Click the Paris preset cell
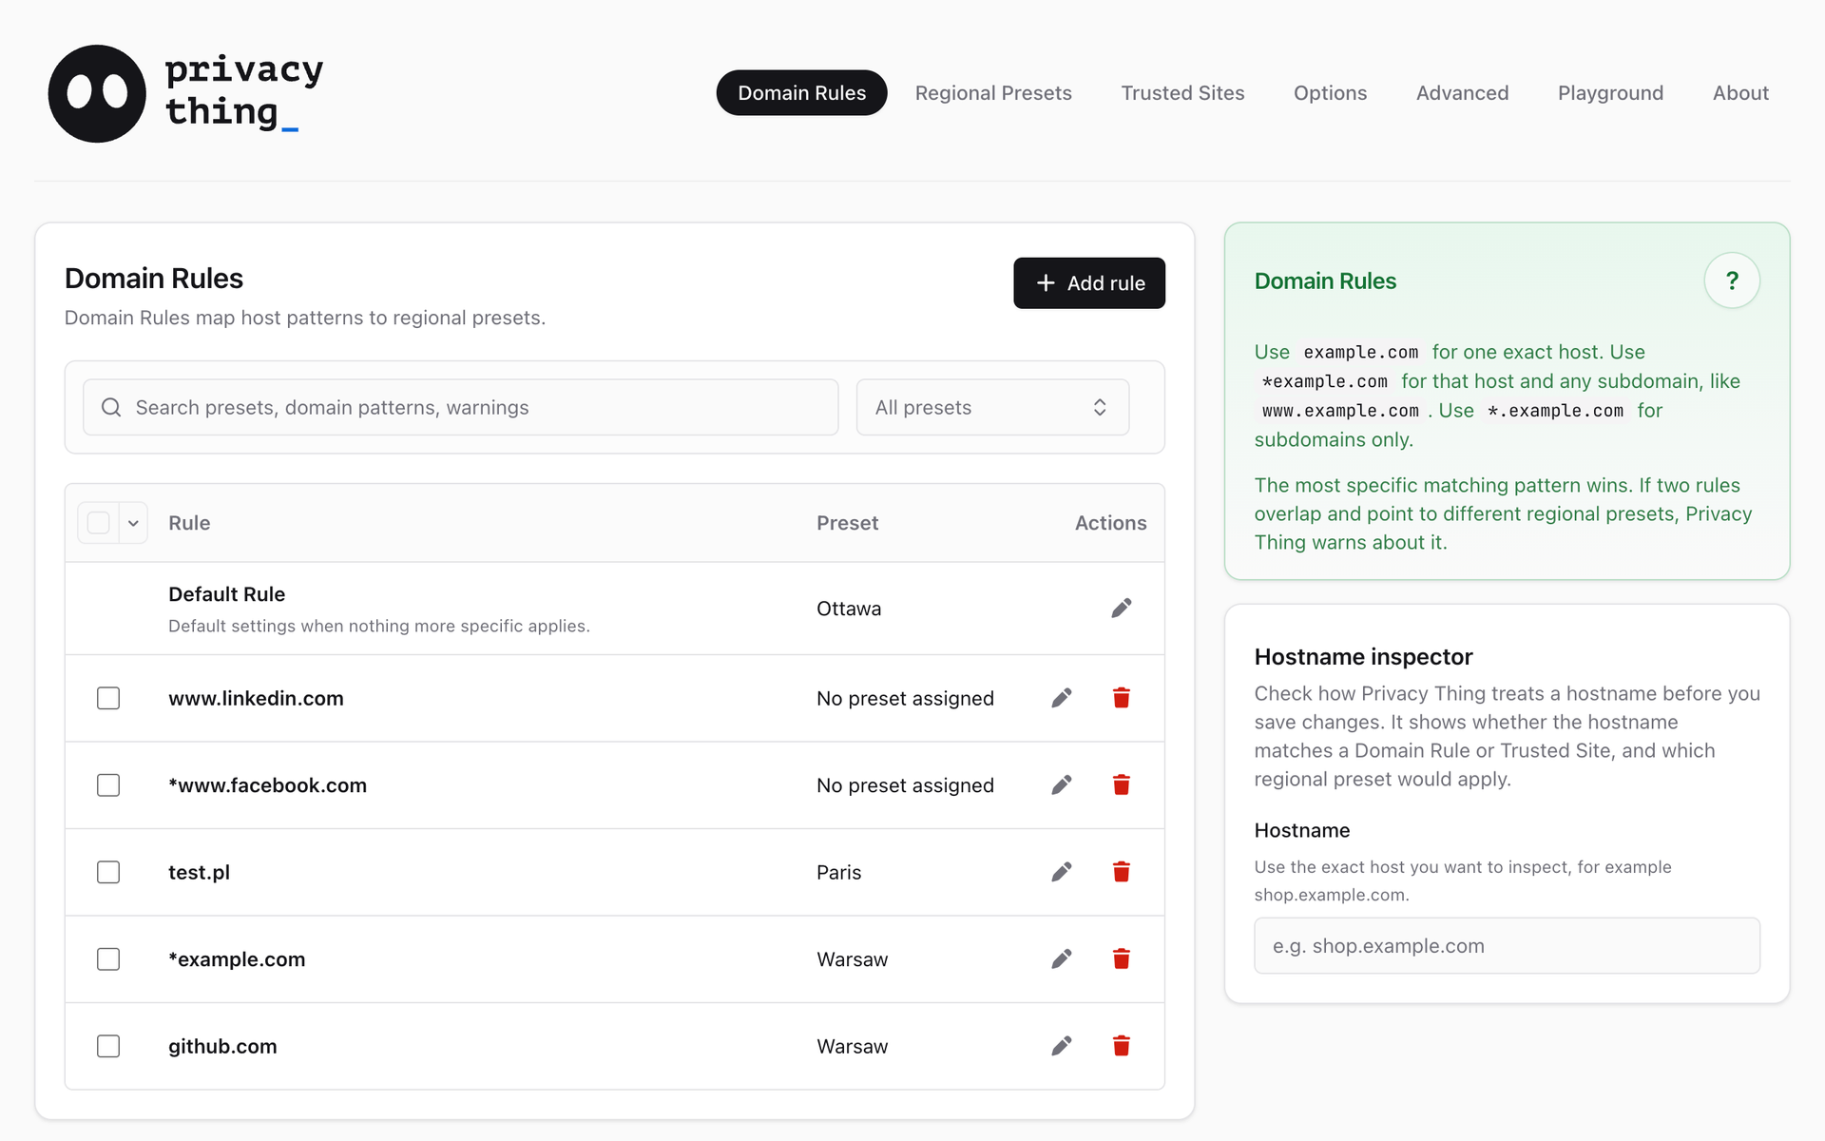 click(x=838, y=872)
